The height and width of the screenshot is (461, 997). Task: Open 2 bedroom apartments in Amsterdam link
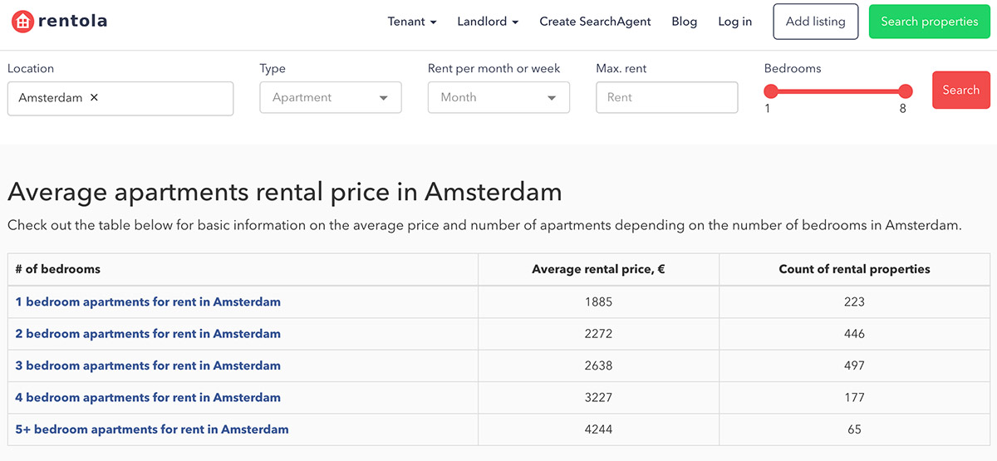(x=148, y=334)
